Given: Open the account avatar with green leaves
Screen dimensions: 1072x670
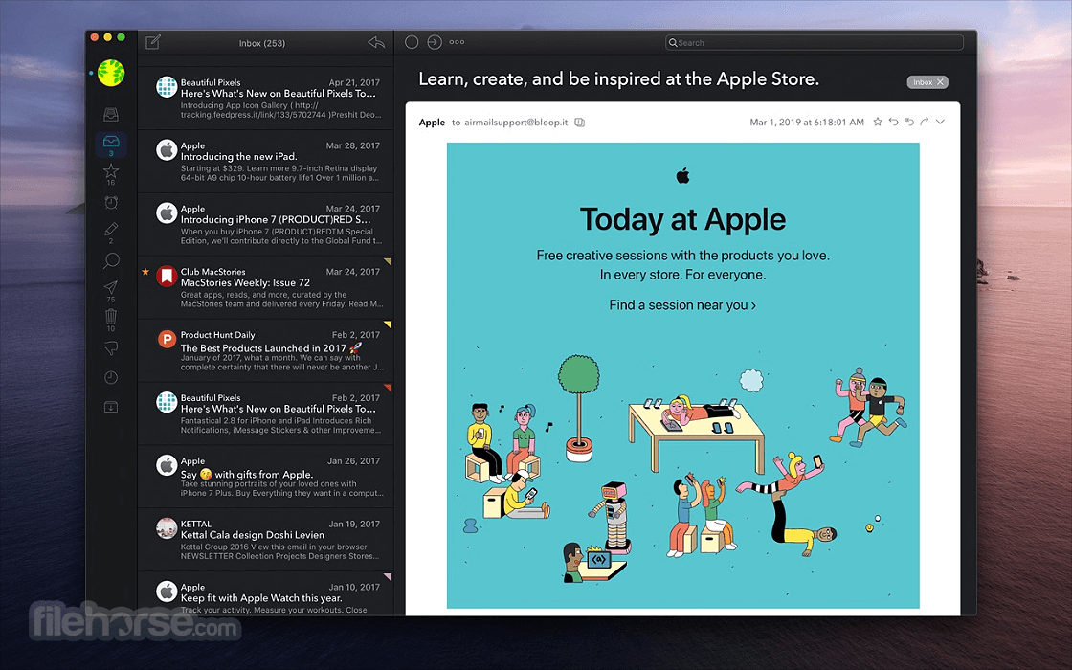Looking at the screenshot, I should [111, 73].
